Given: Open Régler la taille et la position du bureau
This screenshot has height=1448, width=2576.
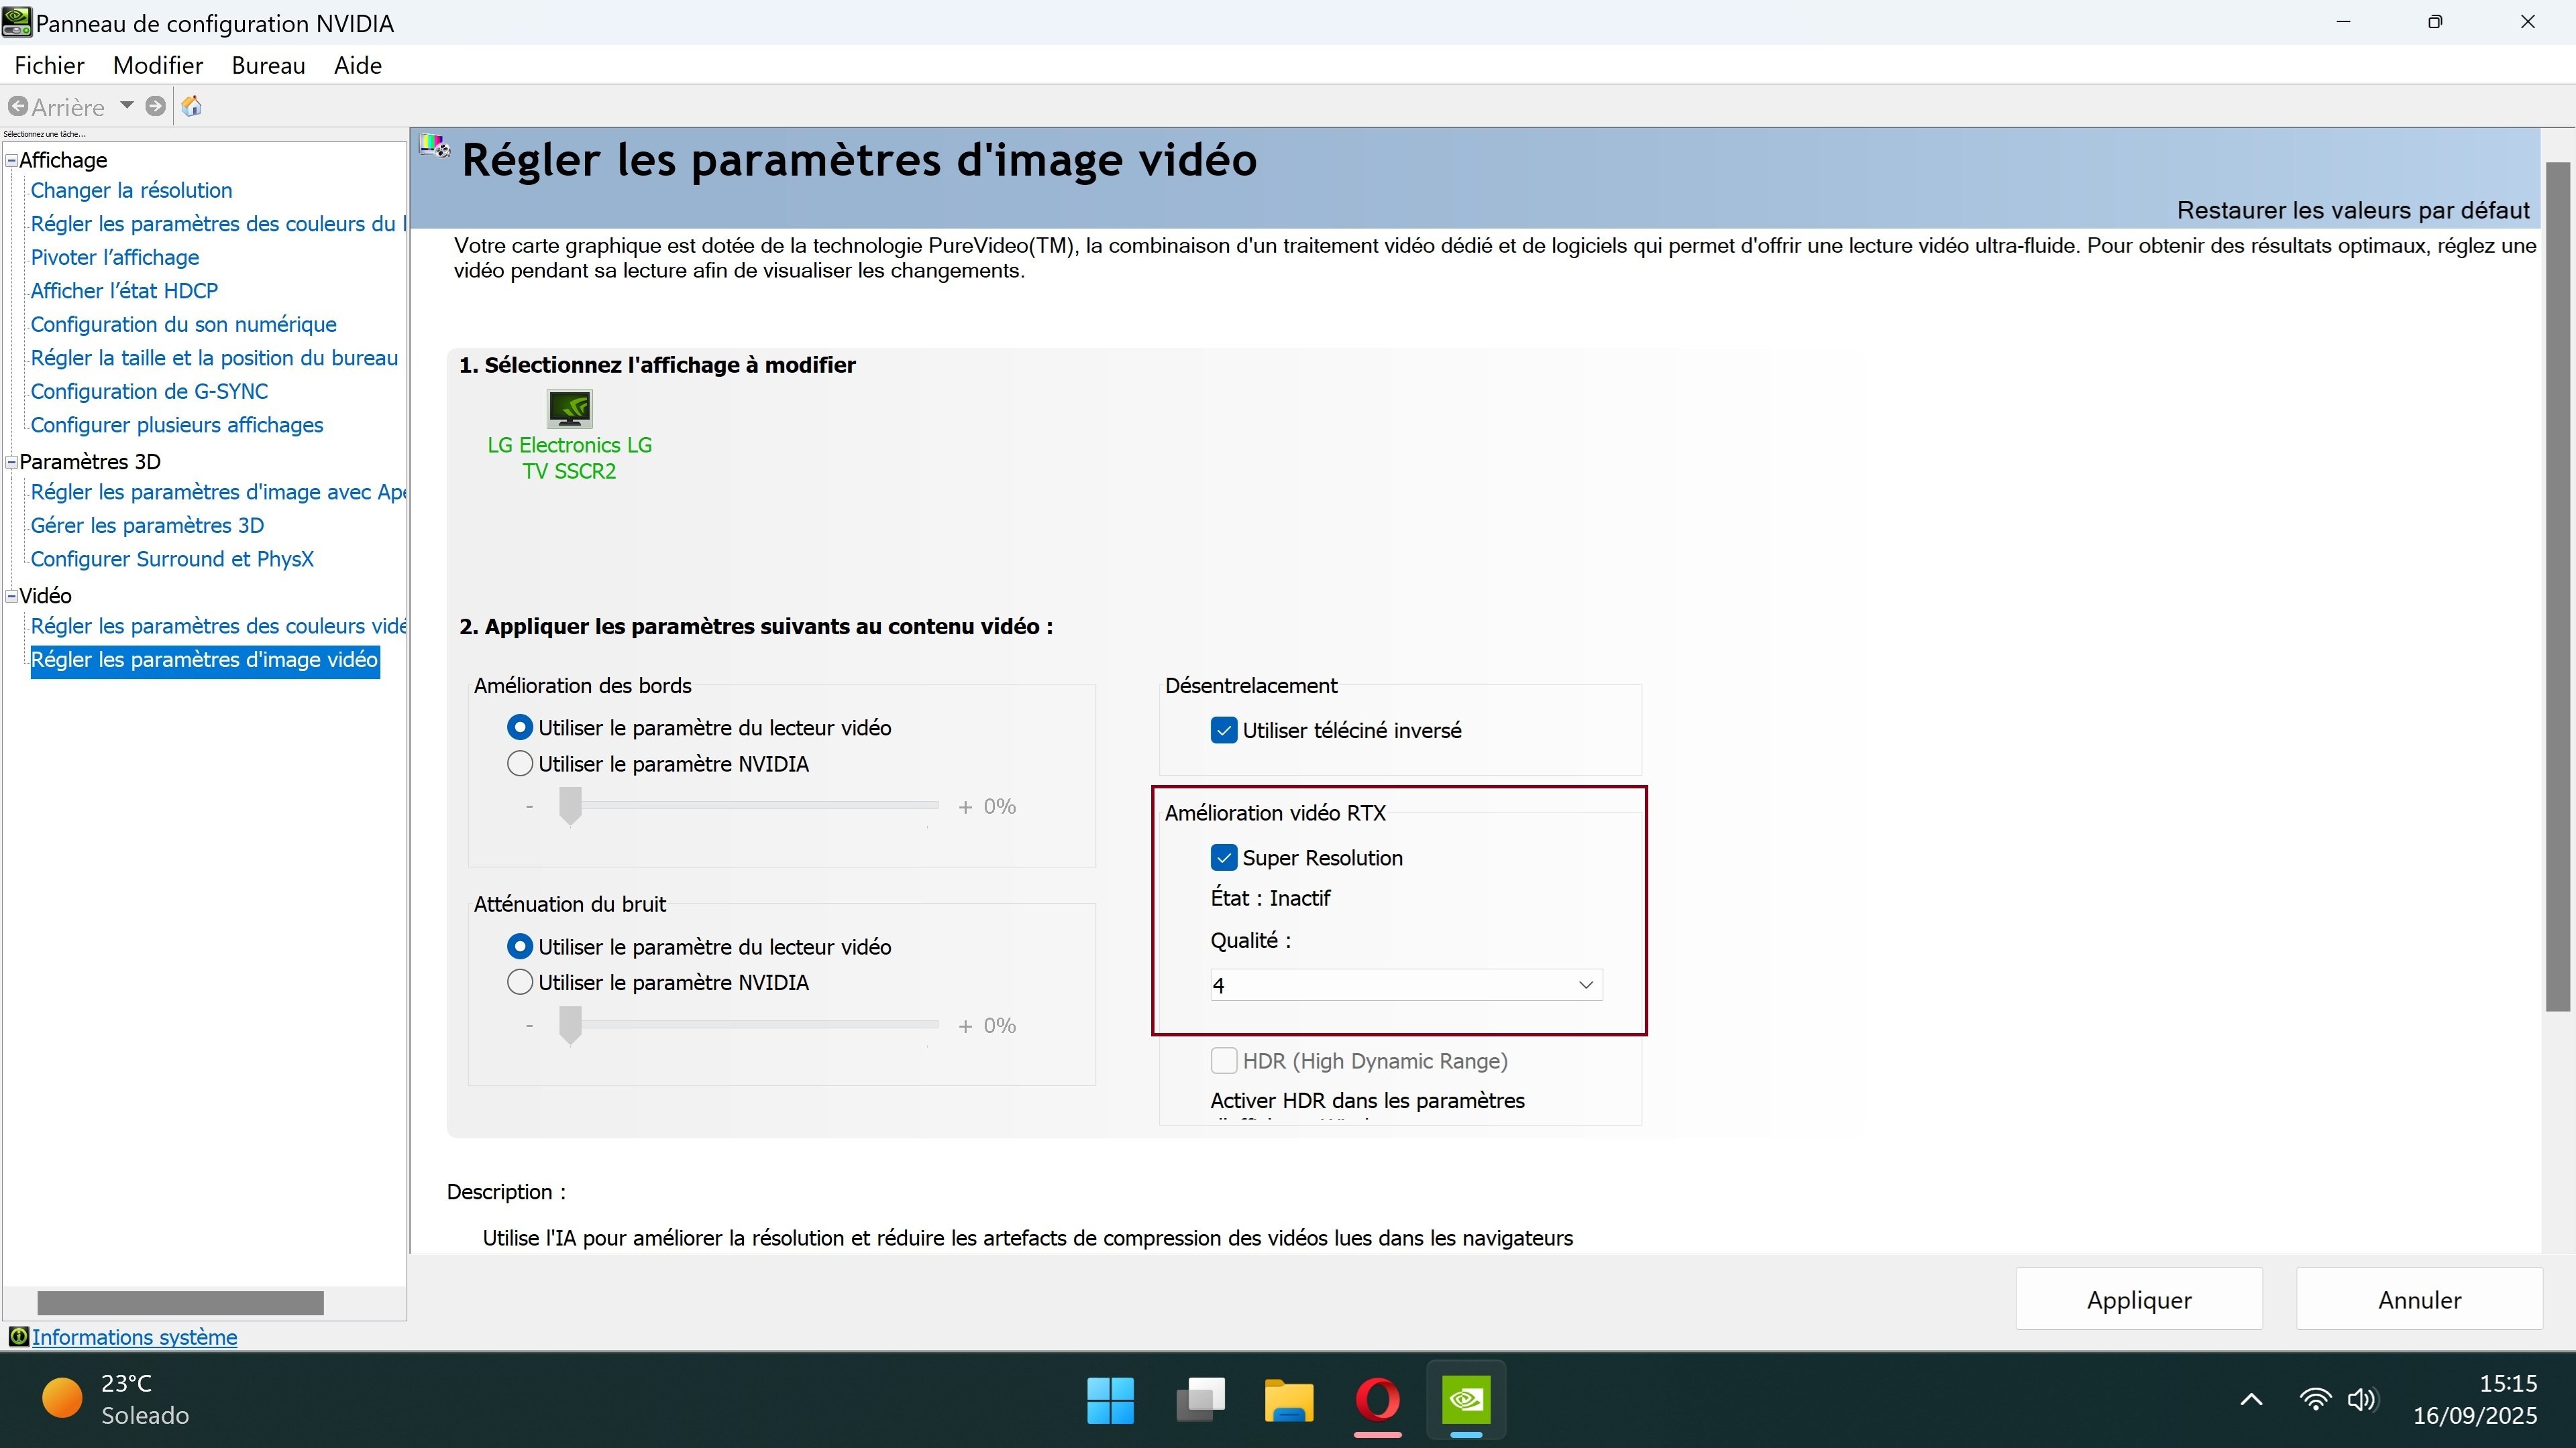Looking at the screenshot, I should 214,358.
